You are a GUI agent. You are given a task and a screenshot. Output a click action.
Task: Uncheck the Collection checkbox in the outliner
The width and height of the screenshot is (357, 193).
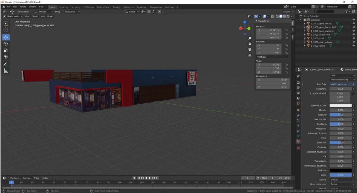[305, 20]
